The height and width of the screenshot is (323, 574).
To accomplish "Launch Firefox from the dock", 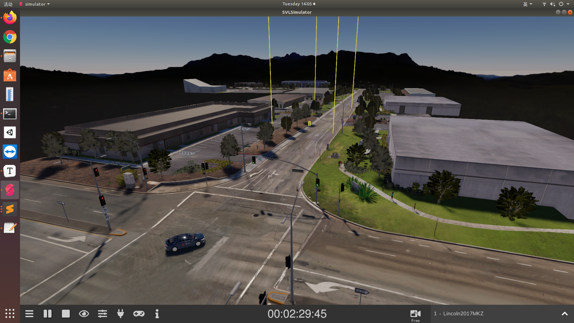I will 10,18.
